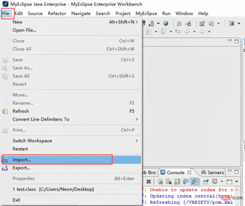Maximize the Console panel
This screenshot has height=206, width=245.
pyautogui.click(x=236, y=171)
